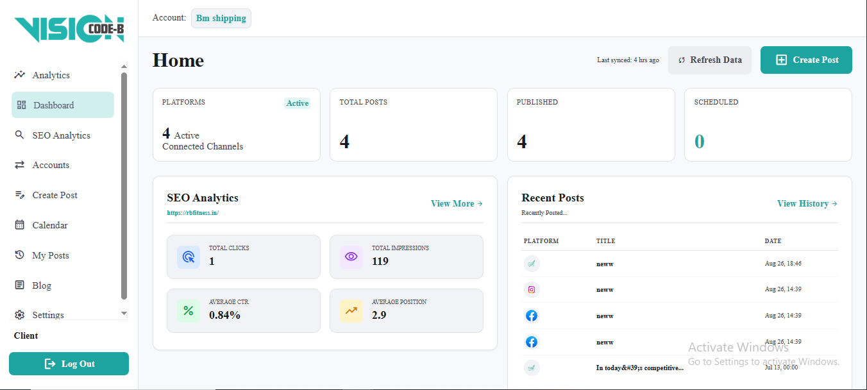This screenshot has height=390, width=867.
Task: Click Facebook icon of the post cut off by the Activate Windows text
Action: pyautogui.click(x=532, y=342)
